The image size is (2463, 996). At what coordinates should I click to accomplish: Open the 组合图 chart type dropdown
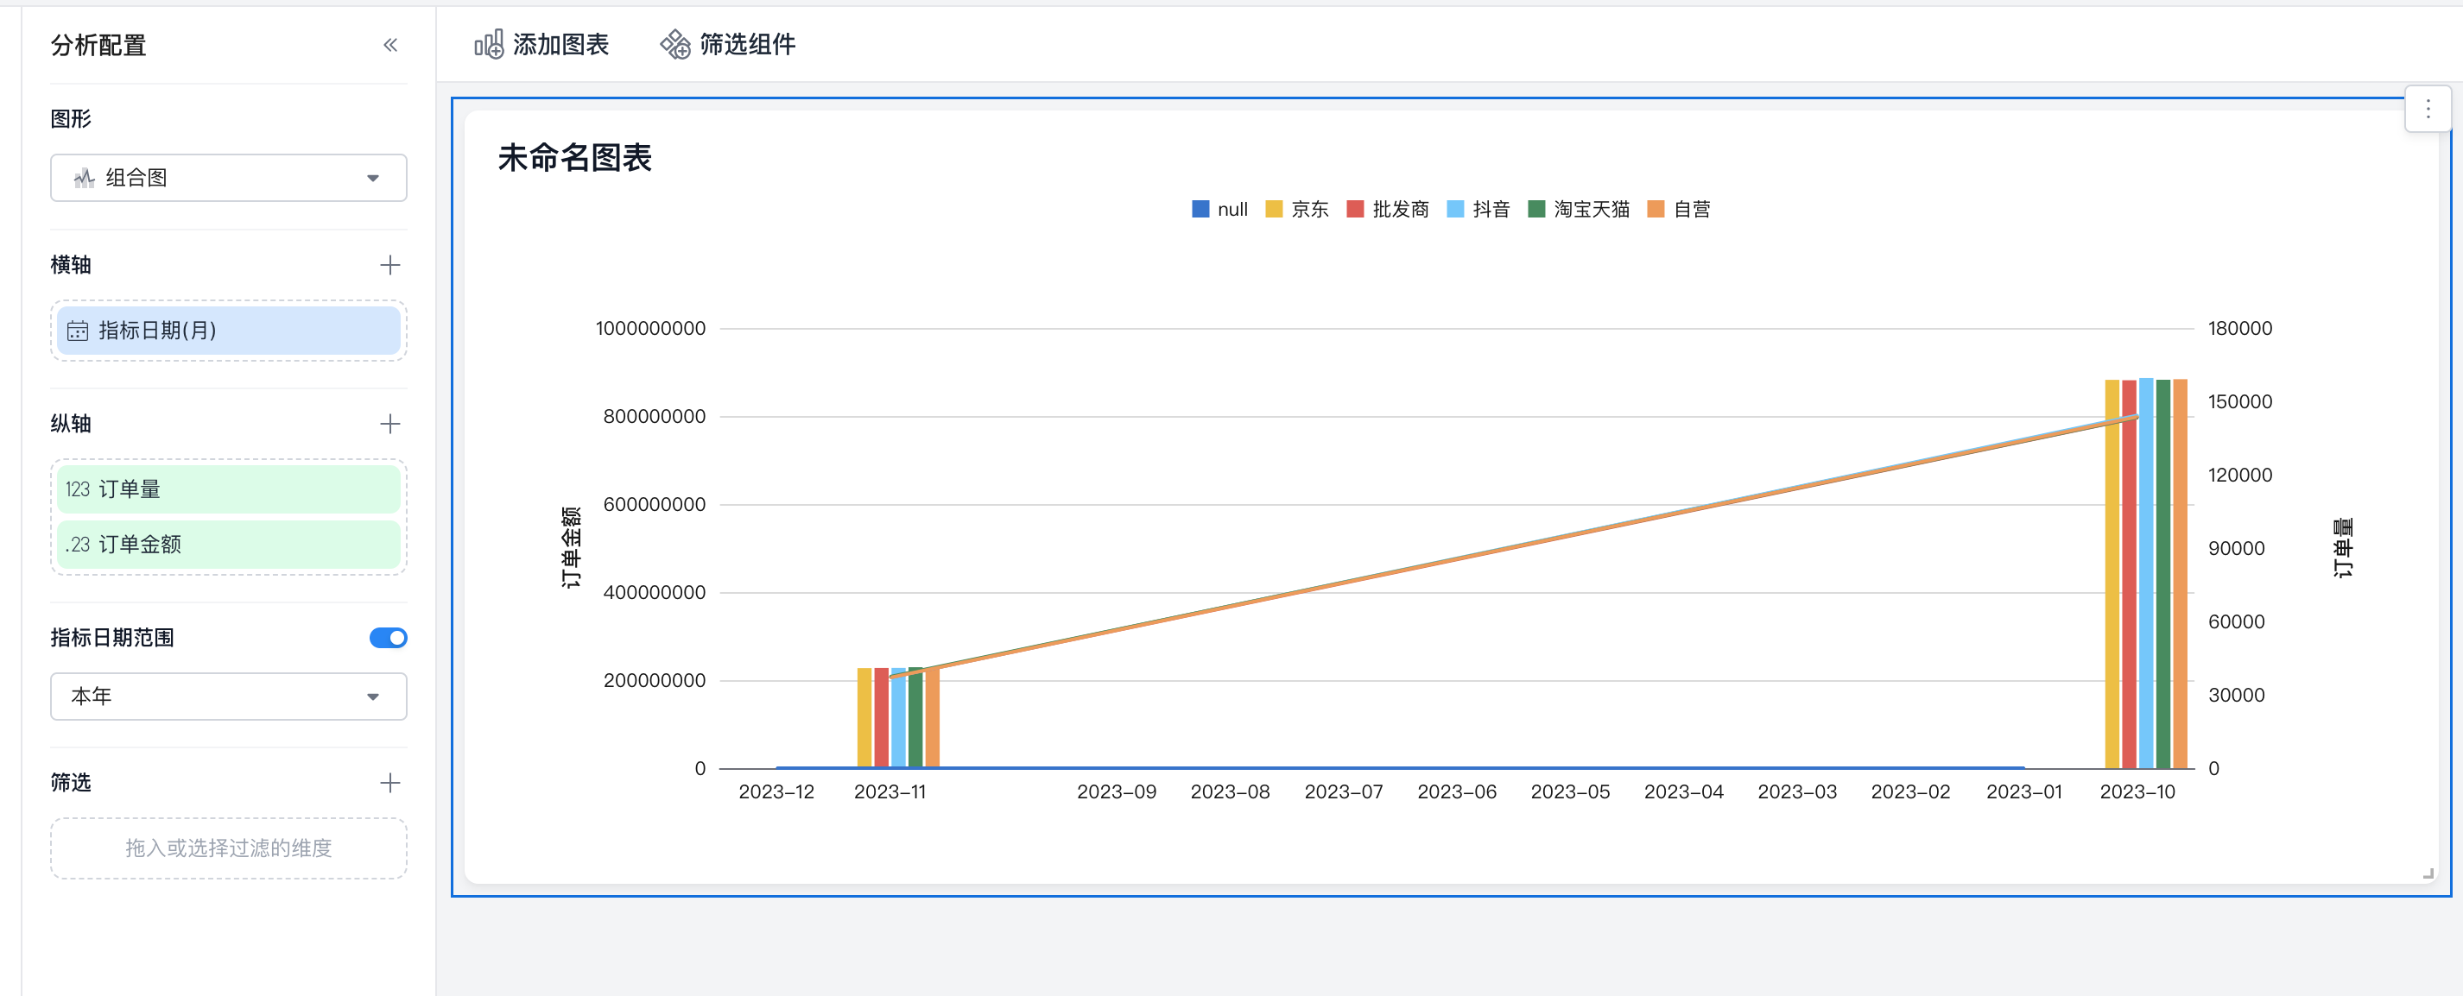[x=229, y=178]
